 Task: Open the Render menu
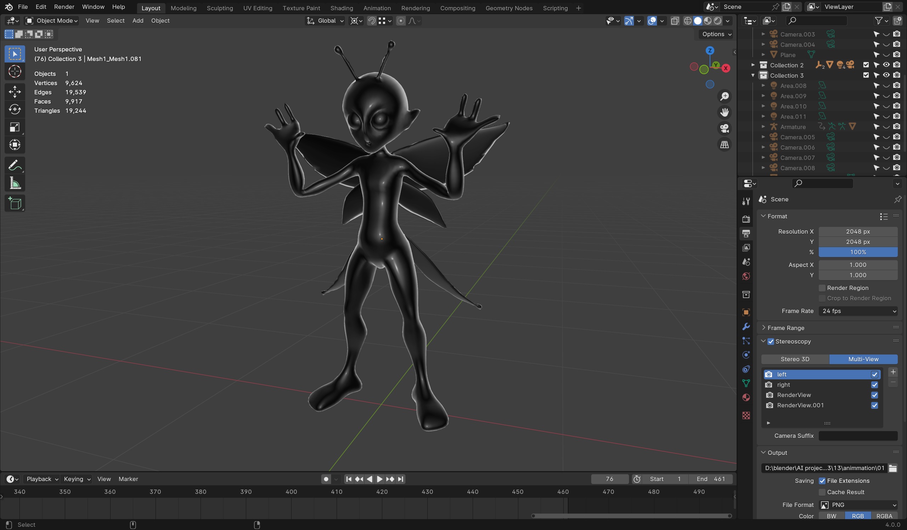pyautogui.click(x=64, y=7)
